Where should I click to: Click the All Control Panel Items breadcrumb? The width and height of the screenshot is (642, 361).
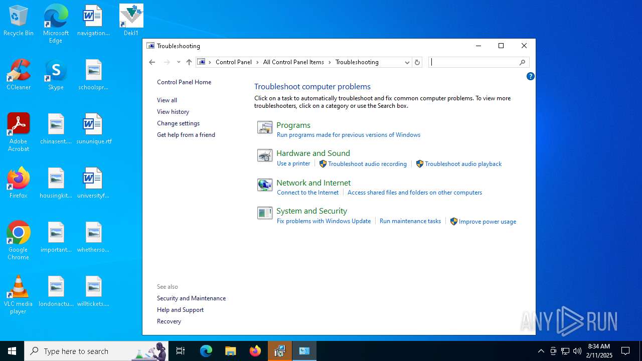(293, 62)
